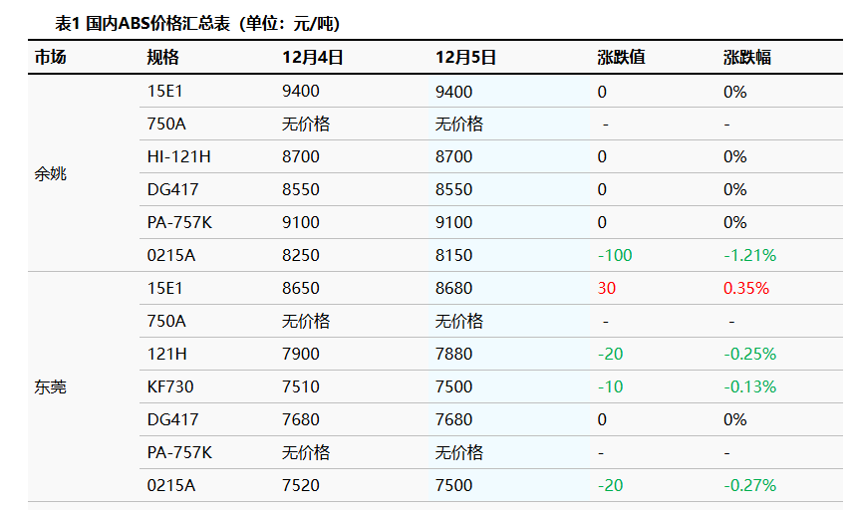This screenshot has height=510, width=855.
Task: Select the 12月5日 column header
Action: pyautogui.click(x=465, y=58)
